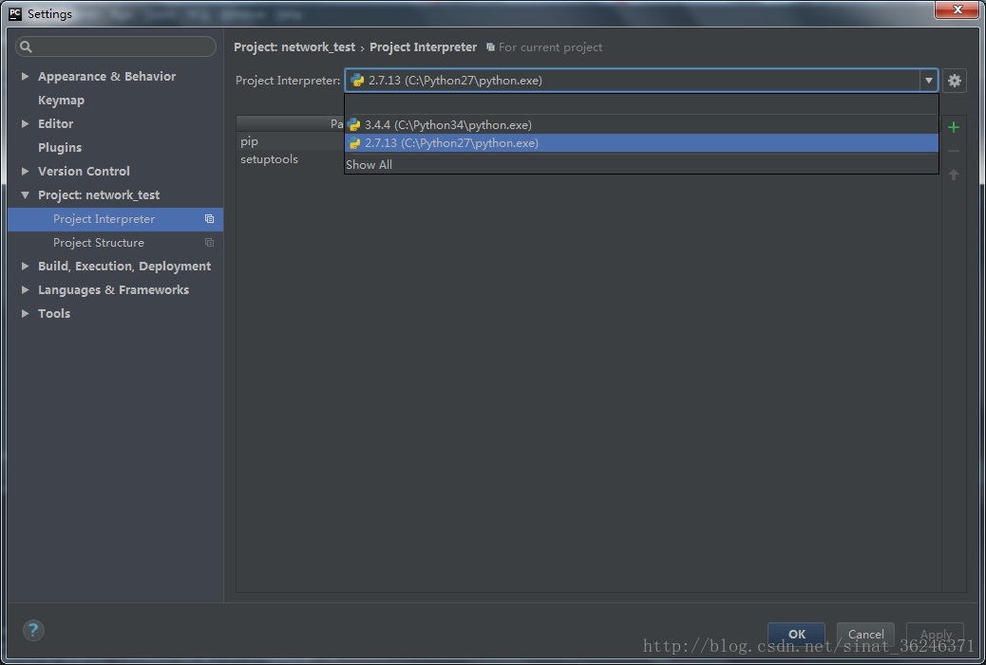Click the Apply button
Screen dimensions: 986x665
click(x=935, y=635)
